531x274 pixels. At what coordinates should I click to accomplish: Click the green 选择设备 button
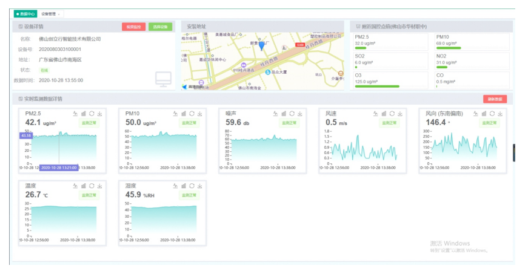coord(160,27)
